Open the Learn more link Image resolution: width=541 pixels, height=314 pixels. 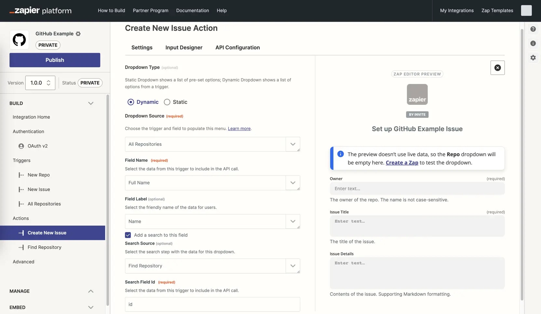(x=239, y=129)
